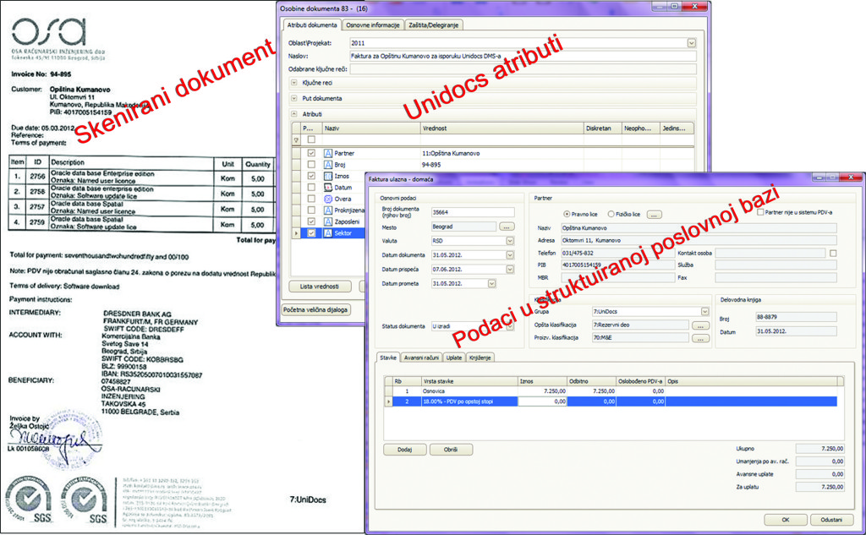
Task: Toggle the Overa attribute checkbox
Action: click(x=311, y=199)
